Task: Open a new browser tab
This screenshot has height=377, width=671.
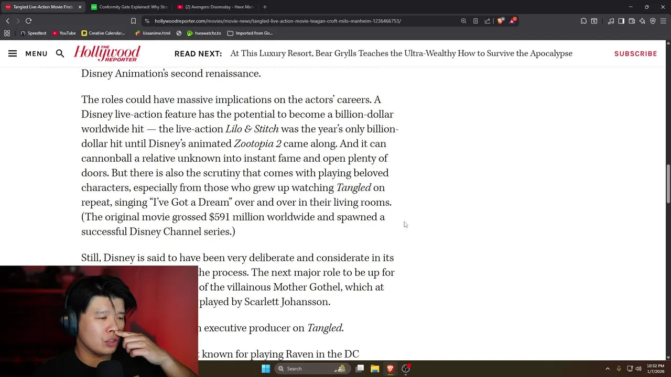Action: click(265, 7)
